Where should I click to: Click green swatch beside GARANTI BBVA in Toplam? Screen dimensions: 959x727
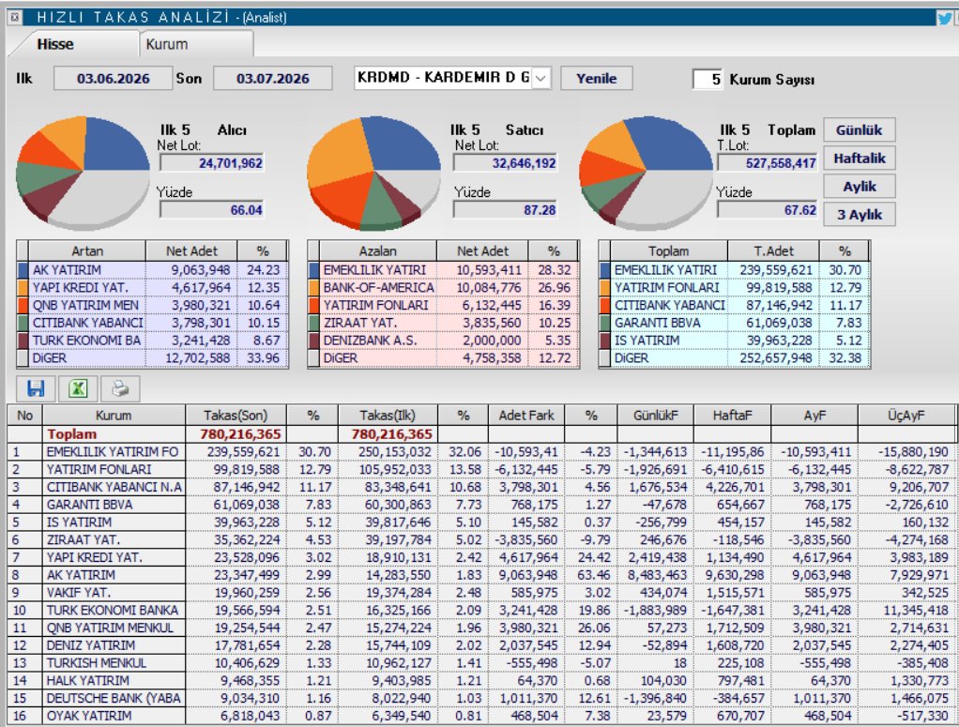coord(605,323)
